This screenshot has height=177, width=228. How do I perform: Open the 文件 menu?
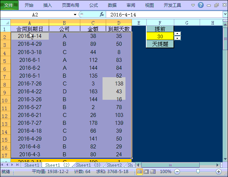coord(9,5)
